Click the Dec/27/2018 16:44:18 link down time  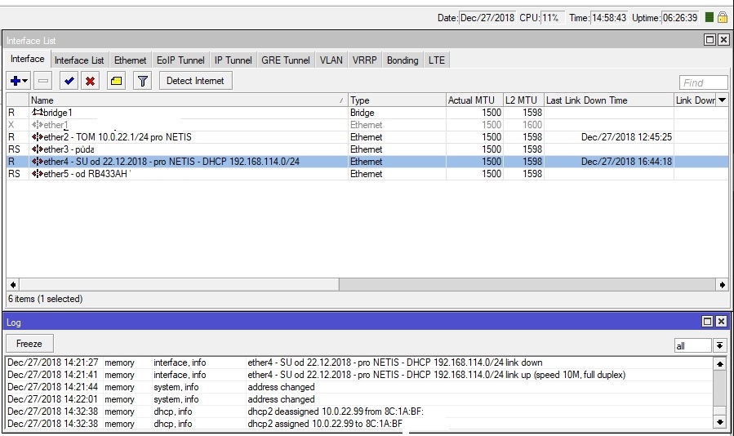pos(626,161)
